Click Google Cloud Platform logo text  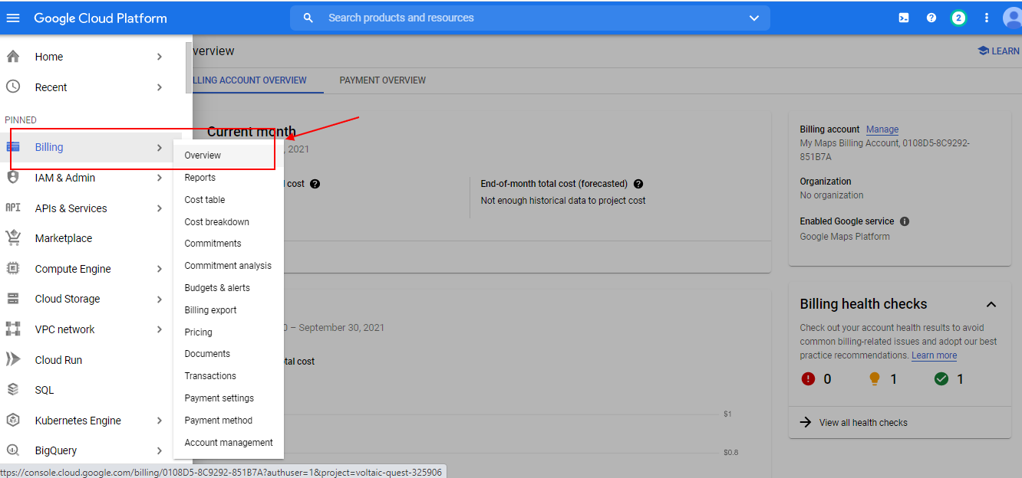(x=101, y=18)
